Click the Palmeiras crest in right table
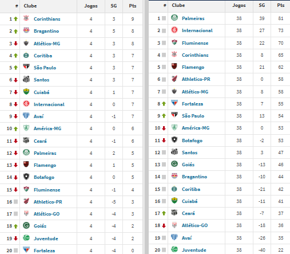Image resolution: width=290 pixels, height=254 pixels. pos(174,18)
